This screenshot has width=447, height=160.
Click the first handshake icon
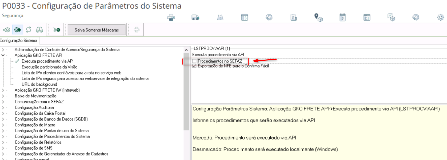(x=269, y=17)
